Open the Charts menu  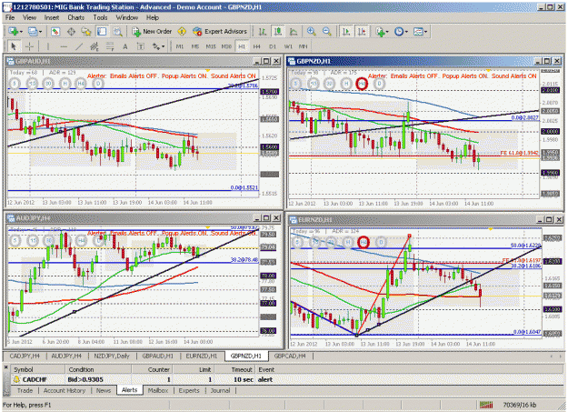(75, 17)
